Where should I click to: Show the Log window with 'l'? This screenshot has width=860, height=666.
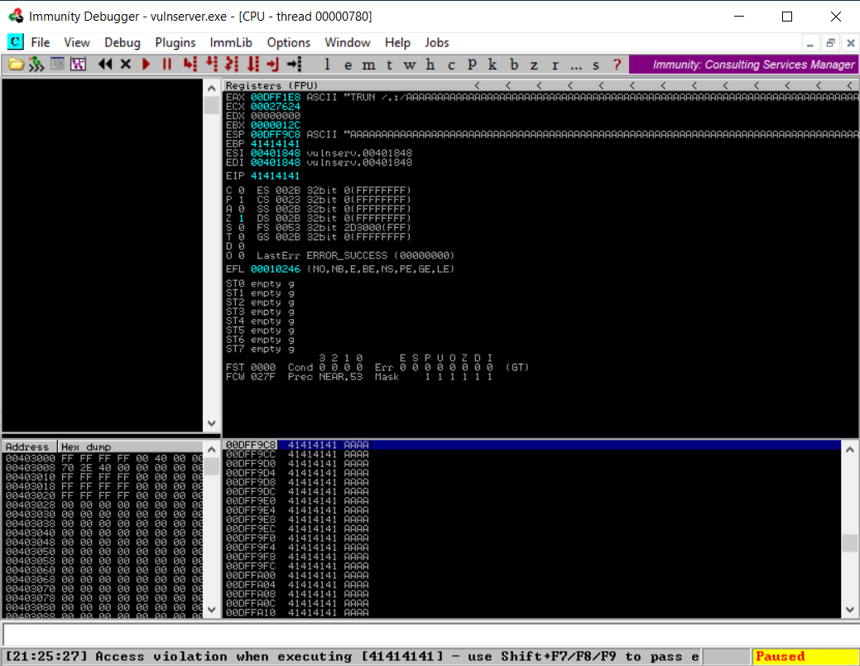click(327, 65)
